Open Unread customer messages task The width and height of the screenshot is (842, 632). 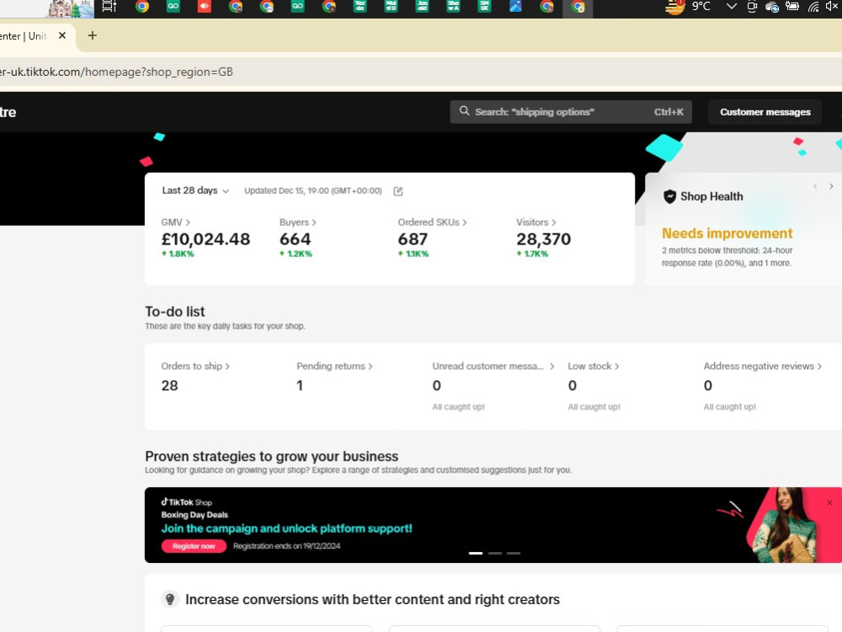tap(493, 366)
